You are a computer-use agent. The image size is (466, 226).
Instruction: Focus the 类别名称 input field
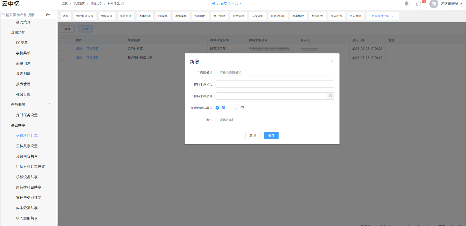pos(275,72)
